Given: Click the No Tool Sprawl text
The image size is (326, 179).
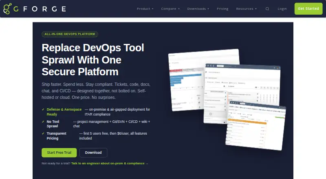Looking at the screenshot, I should click(53, 124).
